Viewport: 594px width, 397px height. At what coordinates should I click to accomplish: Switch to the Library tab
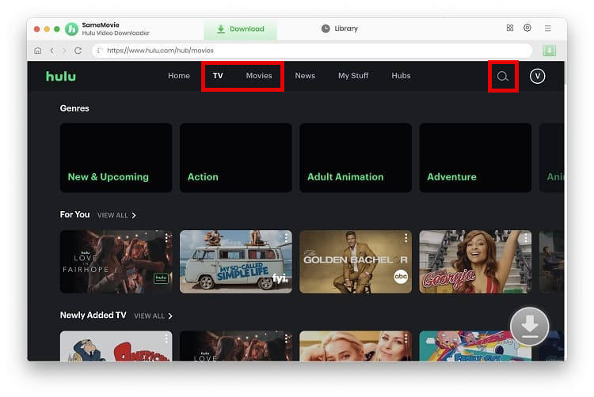click(340, 28)
